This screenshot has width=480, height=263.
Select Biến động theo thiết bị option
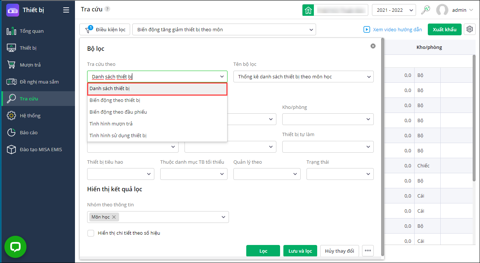pos(115,100)
